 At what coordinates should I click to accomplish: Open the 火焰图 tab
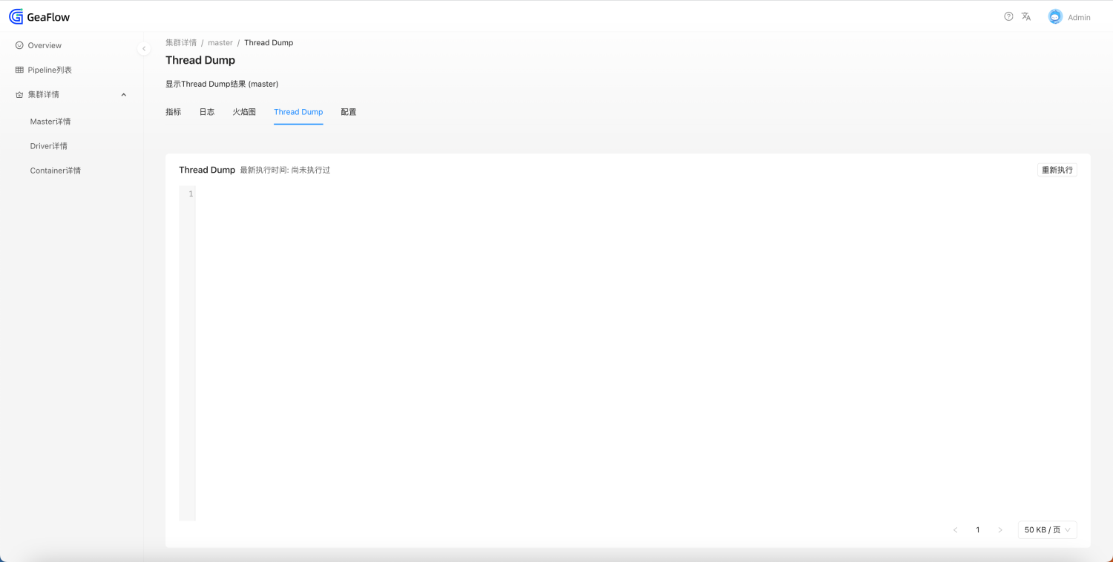(x=244, y=112)
